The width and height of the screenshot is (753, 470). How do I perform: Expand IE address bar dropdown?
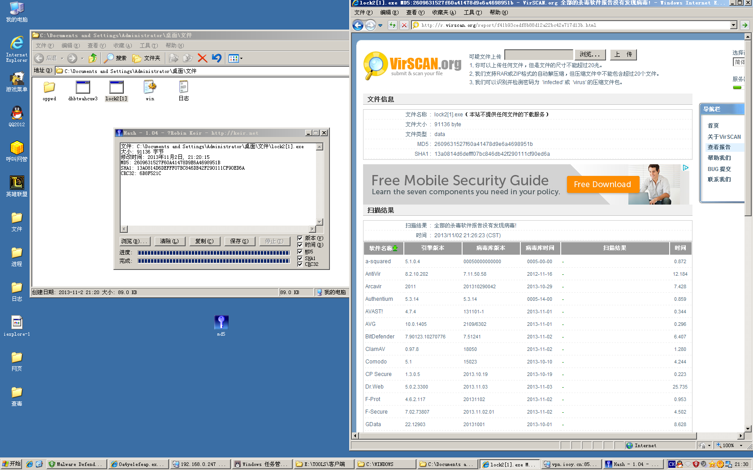click(x=734, y=25)
